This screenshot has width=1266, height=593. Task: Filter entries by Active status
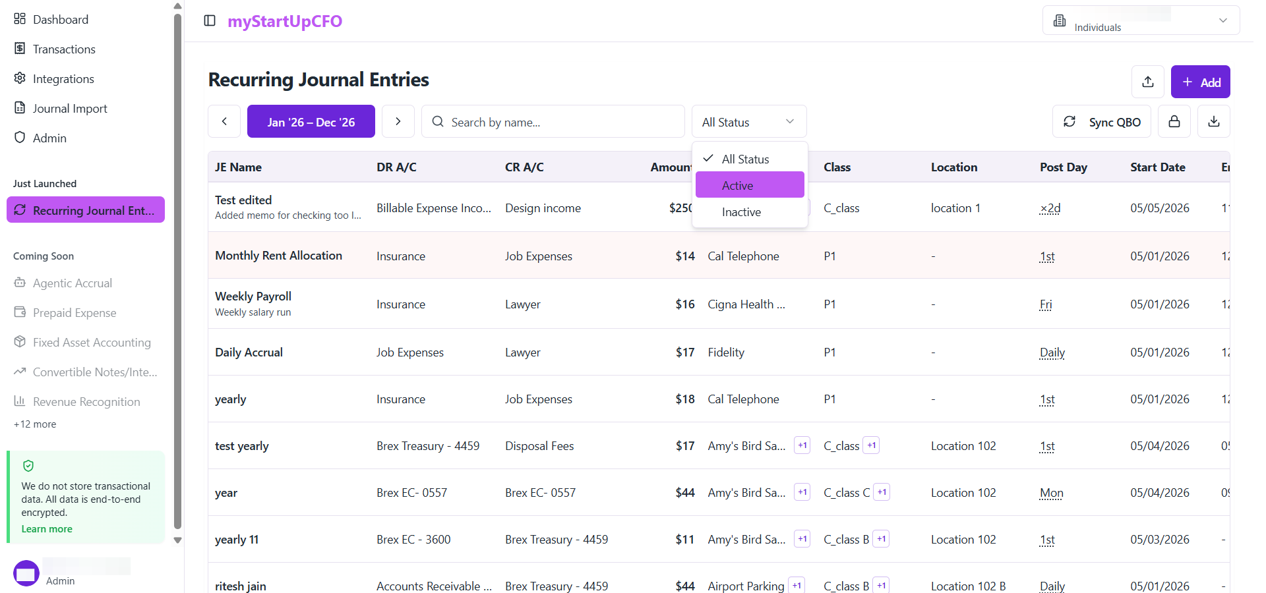[750, 184]
